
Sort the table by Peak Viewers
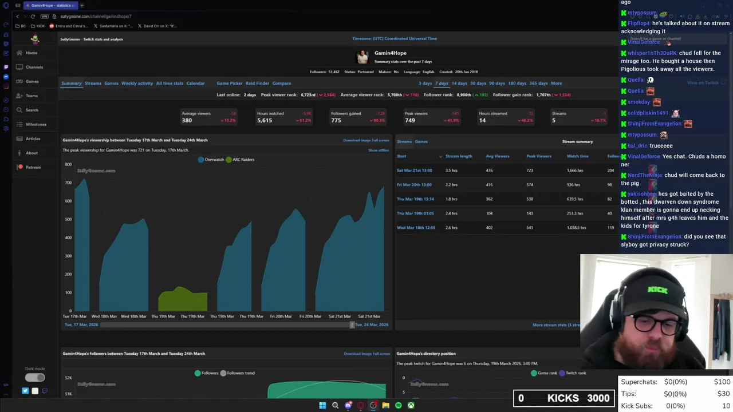pyautogui.click(x=539, y=156)
